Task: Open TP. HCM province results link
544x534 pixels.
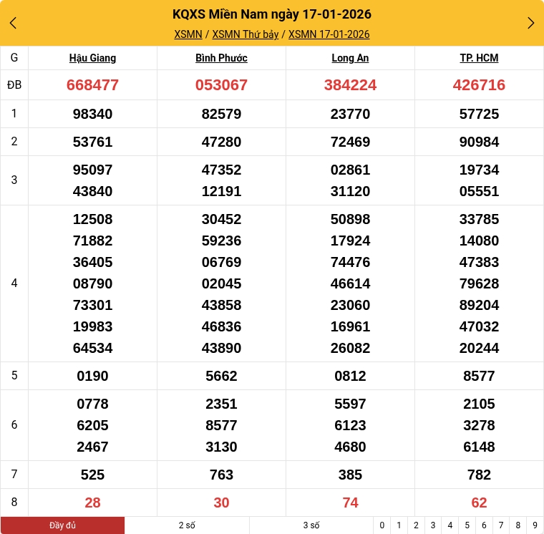Action: pos(479,58)
